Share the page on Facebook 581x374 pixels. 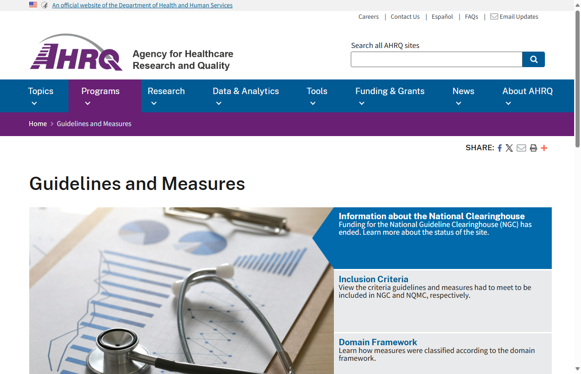pyautogui.click(x=499, y=147)
